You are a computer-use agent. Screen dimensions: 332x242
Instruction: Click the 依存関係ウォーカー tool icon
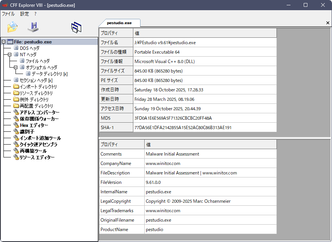[16, 119]
